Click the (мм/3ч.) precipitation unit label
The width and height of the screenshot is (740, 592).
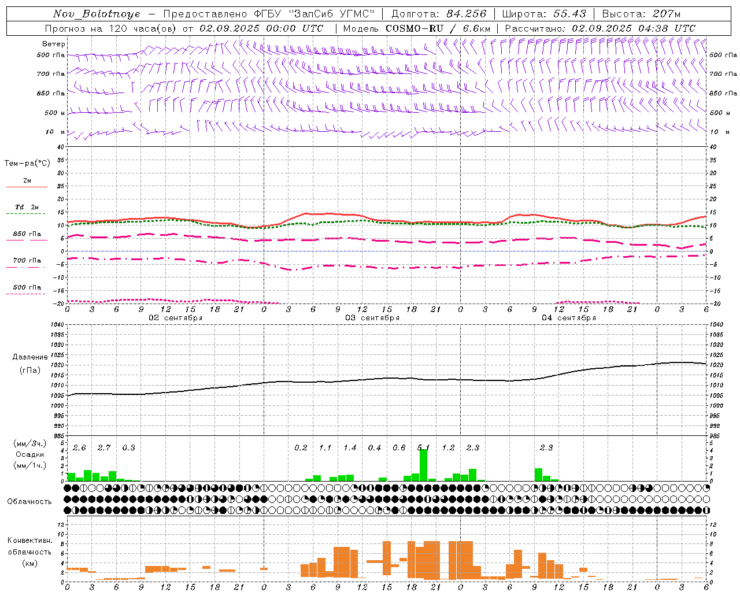(30, 444)
